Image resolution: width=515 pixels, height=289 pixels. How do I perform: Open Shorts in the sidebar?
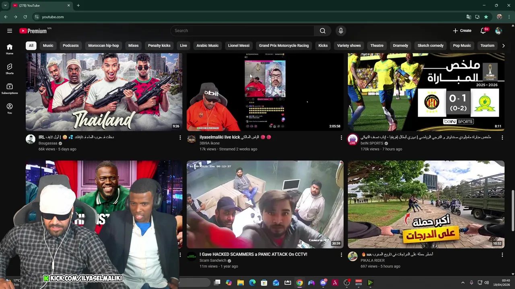click(x=10, y=69)
